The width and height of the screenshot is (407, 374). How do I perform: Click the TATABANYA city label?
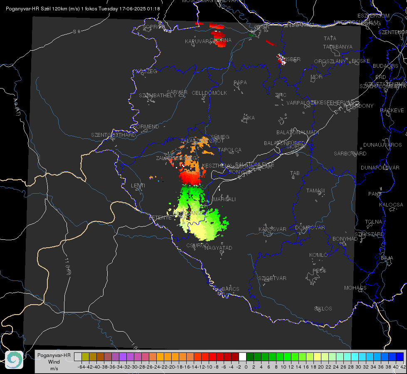point(338,47)
